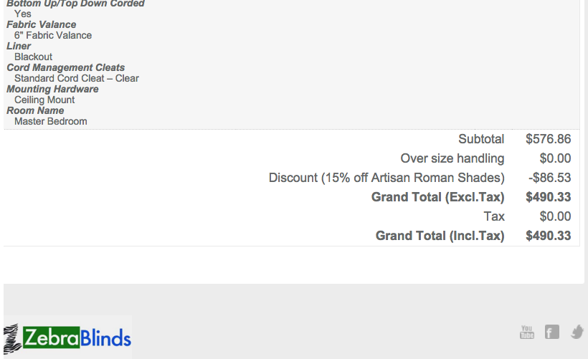Click the Room Name heading

pos(35,110)
